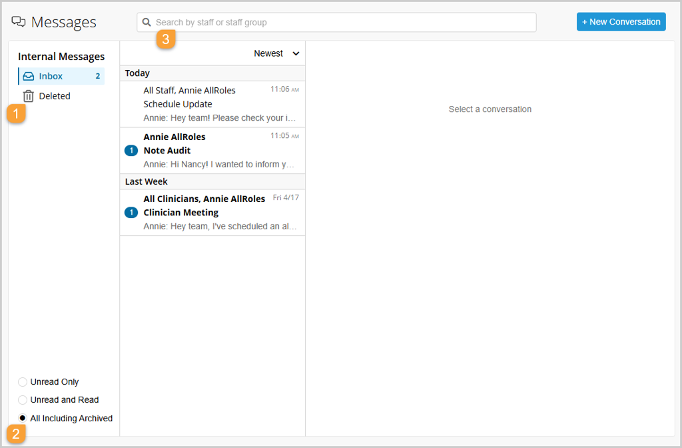This screenshot has height=448, width=682.
Task: Click the Internal Messages heading
Action: (x=61, y=57)
